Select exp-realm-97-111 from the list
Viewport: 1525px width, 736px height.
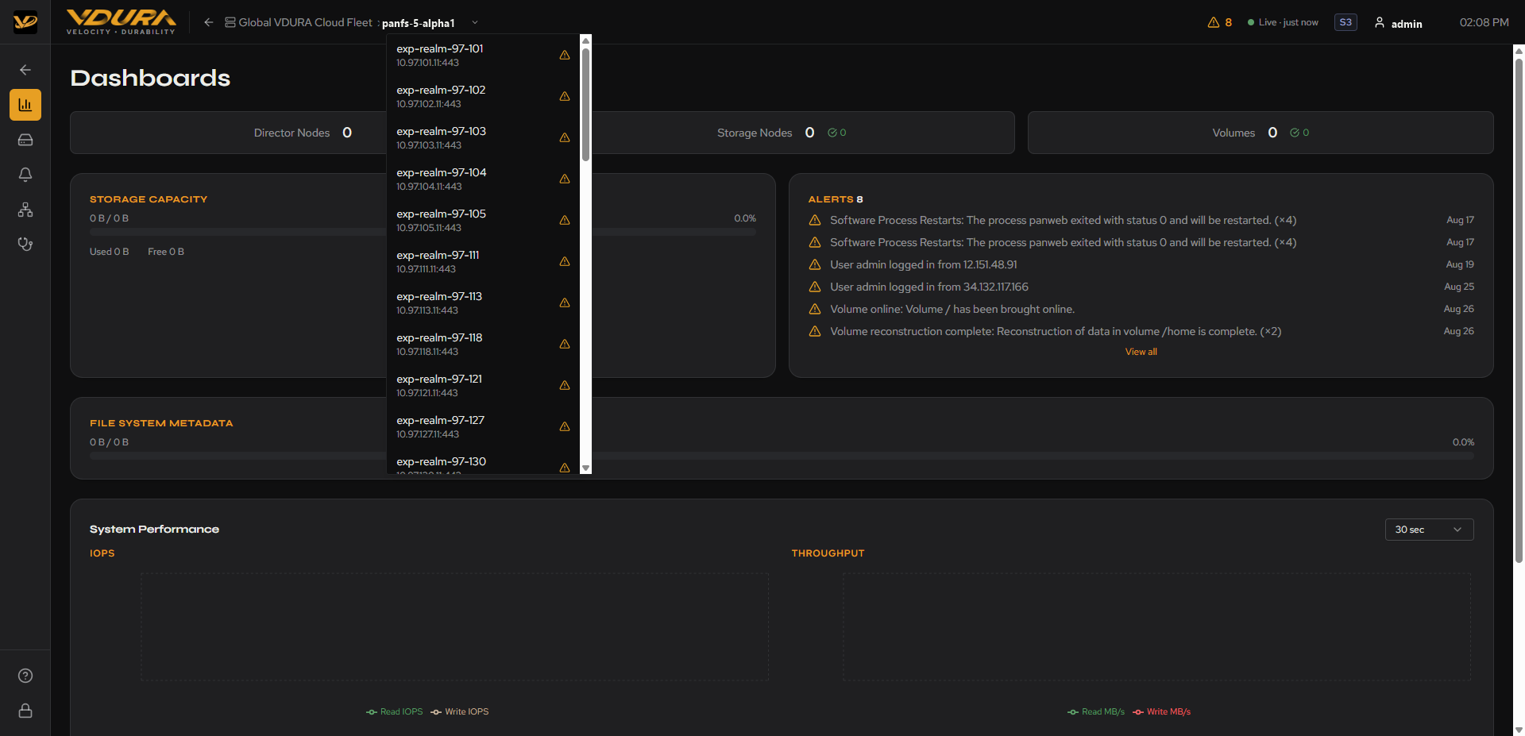coord(483,261)
